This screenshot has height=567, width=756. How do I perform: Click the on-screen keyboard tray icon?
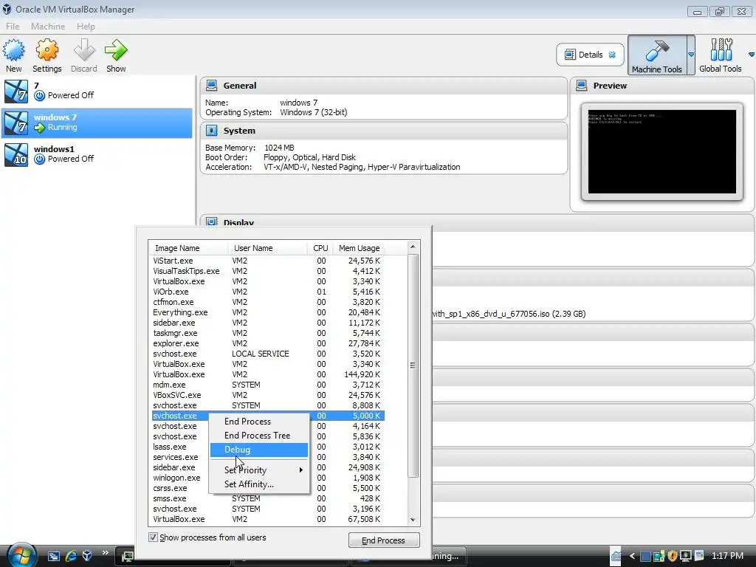[616, 556]
